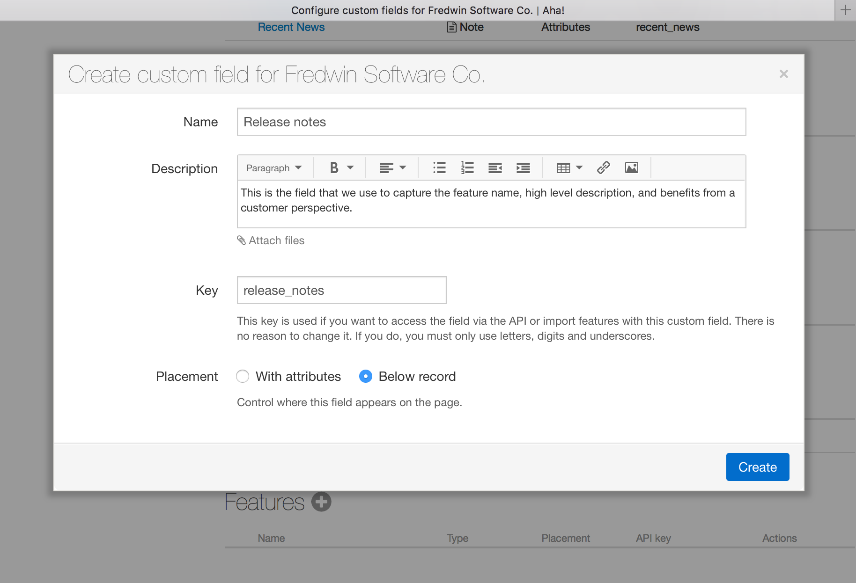Open the bold style dropdown arrow
Viewport: 856px width, 583px height.
(x=350, y=168)
